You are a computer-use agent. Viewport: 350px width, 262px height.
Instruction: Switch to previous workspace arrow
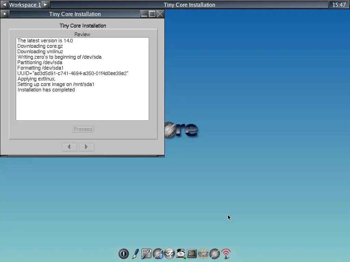pos(4,5)
